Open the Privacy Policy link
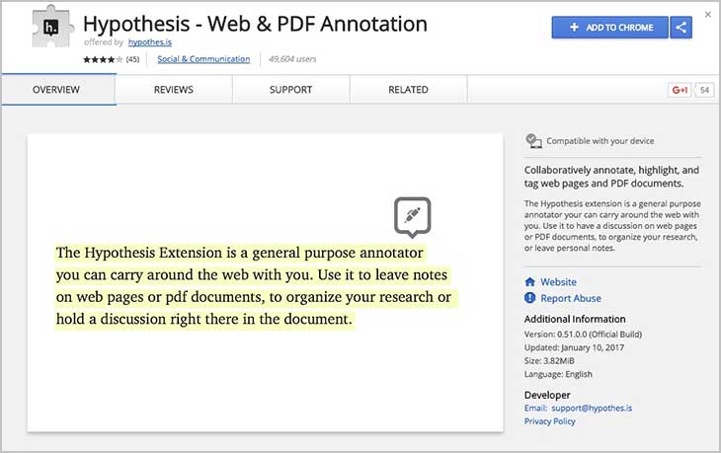The image size is (721, 453). click(x=551, y=421)
